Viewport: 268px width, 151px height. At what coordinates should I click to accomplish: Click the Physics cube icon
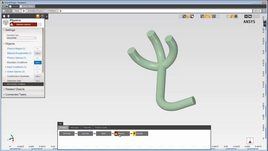click(x=6, y=22)
